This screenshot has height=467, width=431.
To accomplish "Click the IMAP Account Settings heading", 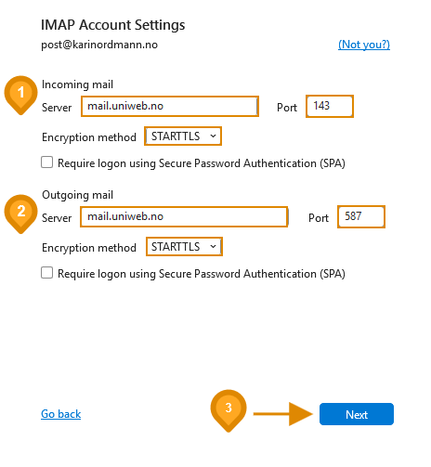I will pyautogui.click(x=113, y=25).
